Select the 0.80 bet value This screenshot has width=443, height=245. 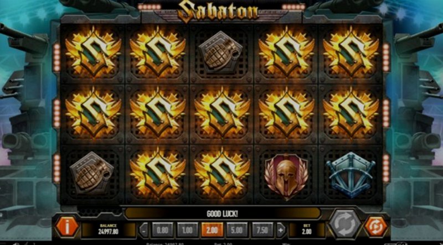click(162, 230)
